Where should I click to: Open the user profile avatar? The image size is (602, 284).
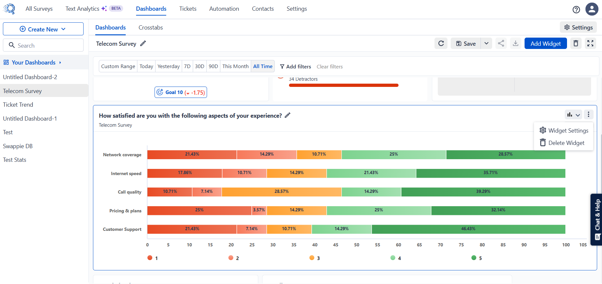coord(592,9)
